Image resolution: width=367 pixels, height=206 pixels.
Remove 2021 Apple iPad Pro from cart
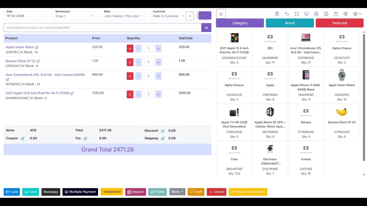click(x=130, y=94)
